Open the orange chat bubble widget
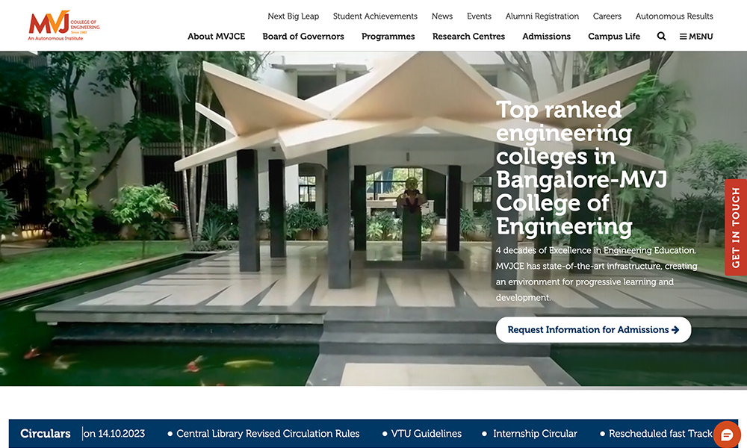Screen dimensions: 747x448 (726, 435)
